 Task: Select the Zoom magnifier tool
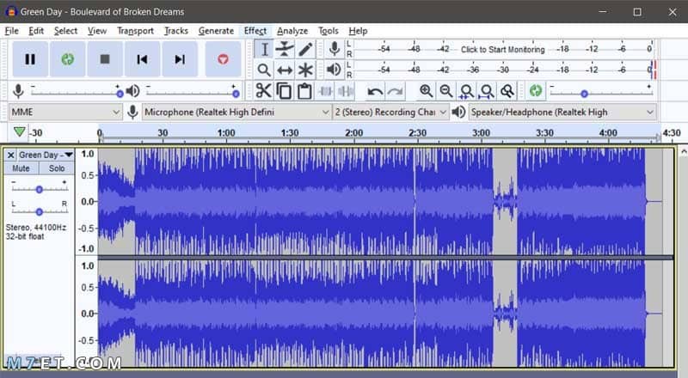coord(264,70)
